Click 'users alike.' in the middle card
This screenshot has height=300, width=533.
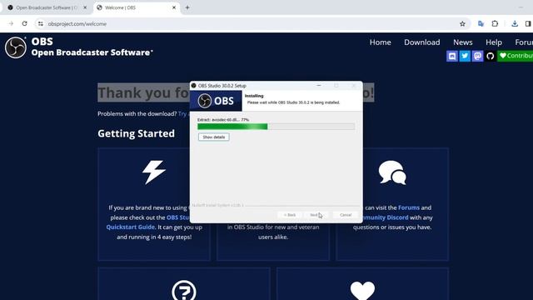tap(273, 237)
